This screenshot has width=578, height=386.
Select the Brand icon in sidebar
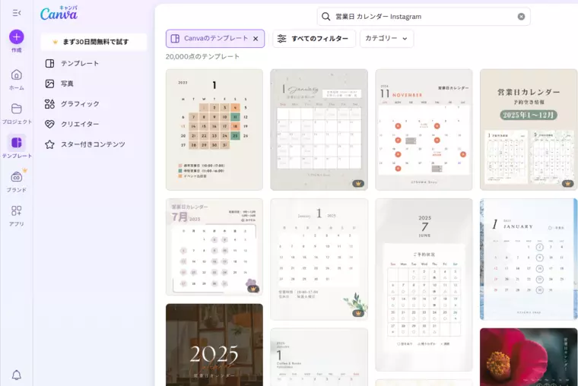click(x=17, y=177)
